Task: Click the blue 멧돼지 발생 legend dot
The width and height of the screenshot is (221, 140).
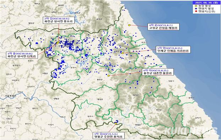Action: 196,9
